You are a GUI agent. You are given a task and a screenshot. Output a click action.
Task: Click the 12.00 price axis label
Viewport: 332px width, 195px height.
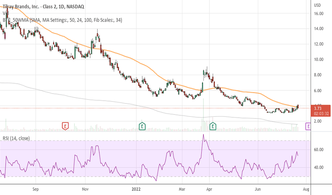(319, 44)
